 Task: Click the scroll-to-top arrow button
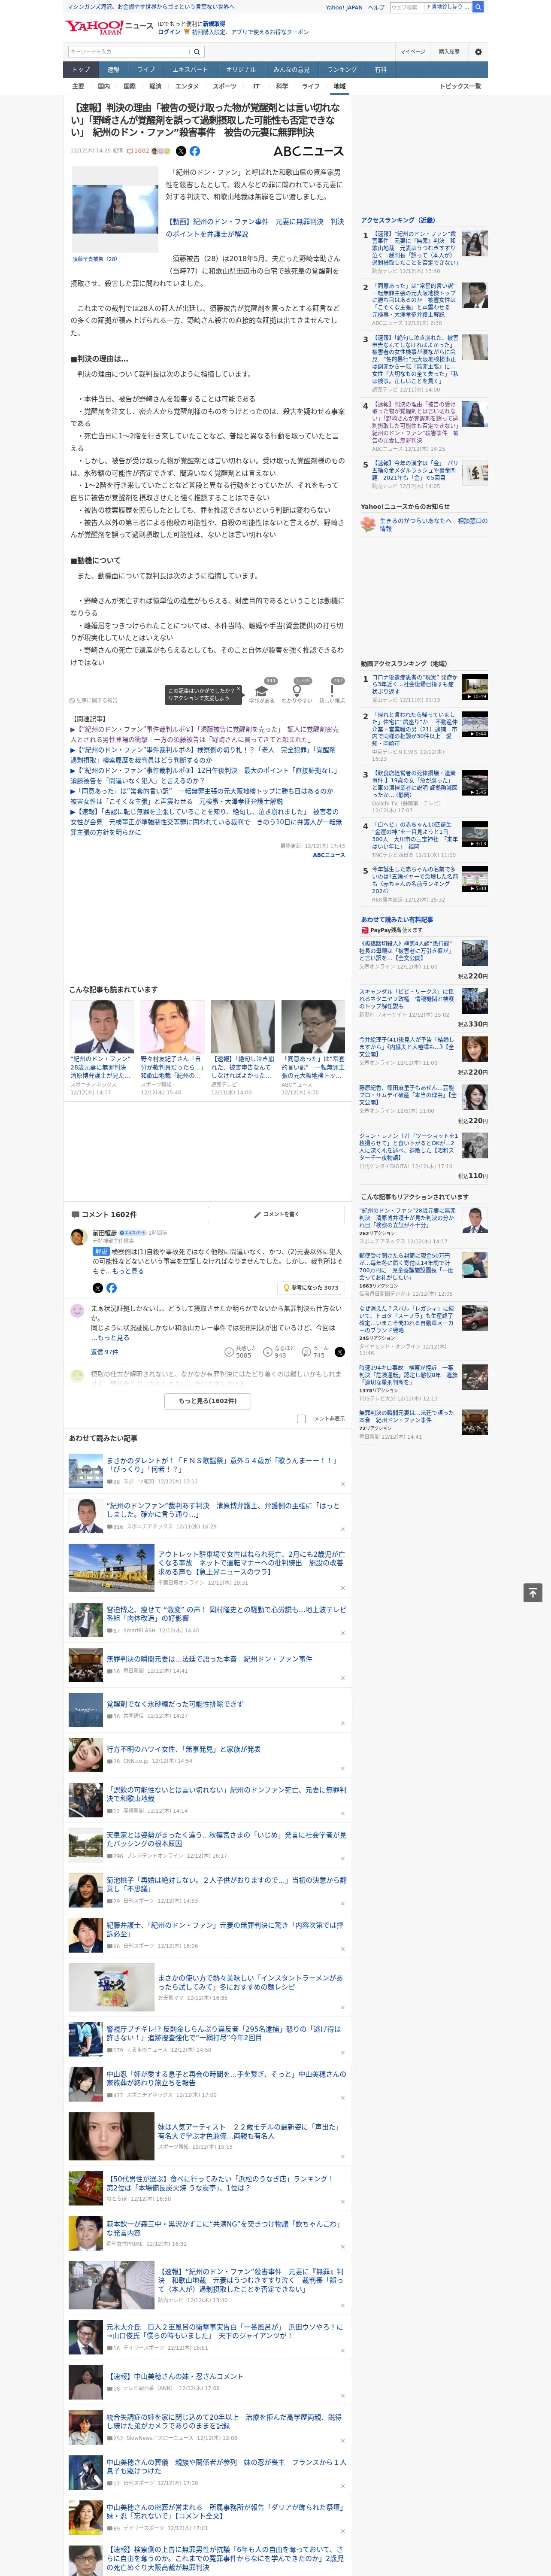tap(533, 1592)
